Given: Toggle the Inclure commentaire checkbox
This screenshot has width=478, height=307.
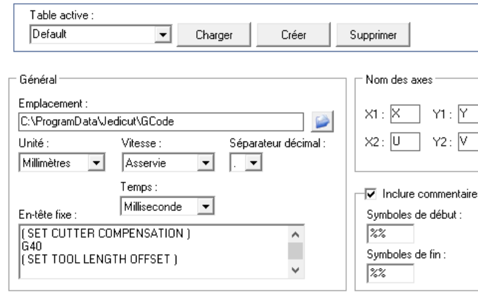Looking at the screenshot, I should click(x=371, y=194).
